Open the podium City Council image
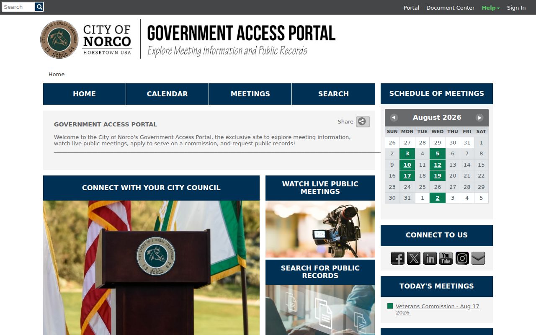This screenshot has width=536, height=335. [x=151, y=268]
